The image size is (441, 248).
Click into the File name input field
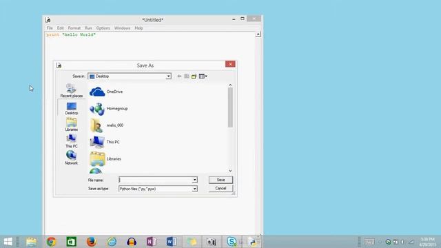click(x=156, y=180)
